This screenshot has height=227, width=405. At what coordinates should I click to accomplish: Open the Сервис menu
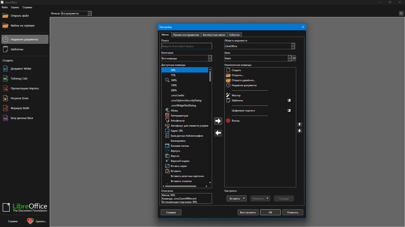click(x=15, y=7)
